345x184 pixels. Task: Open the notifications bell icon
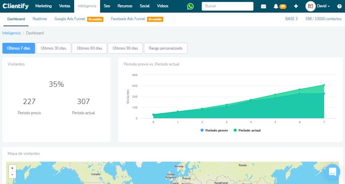276,6
